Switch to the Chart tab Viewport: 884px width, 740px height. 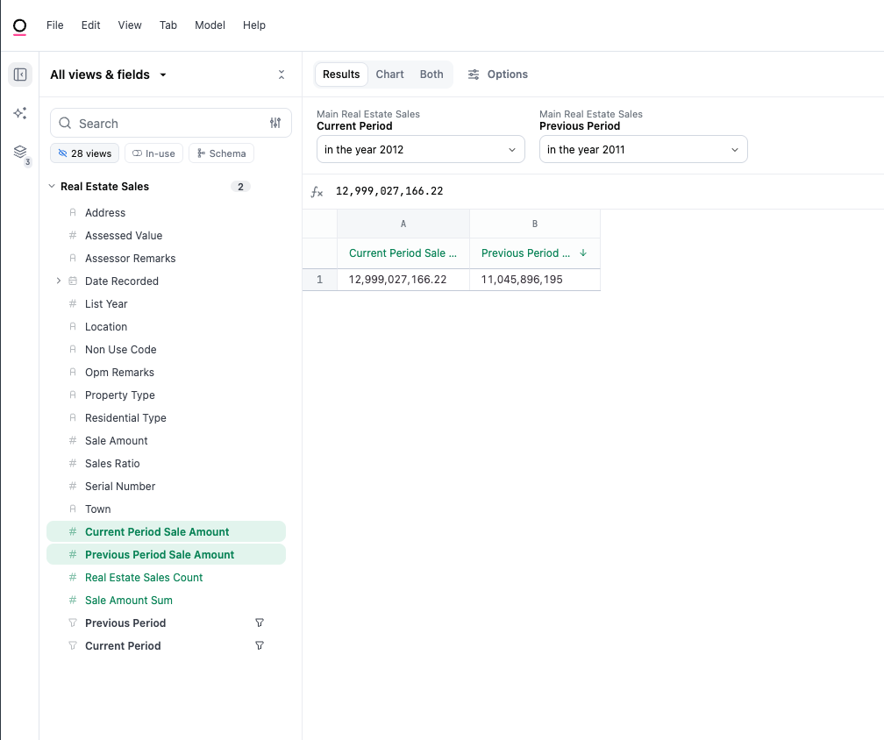(x=389, y=75)
